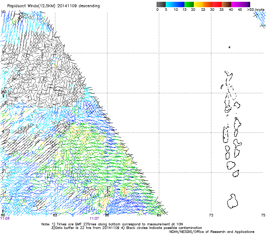The height and width of the screenshot is (234, 266).
Task: Click the latitude label 10 at top left
Action: 3,12
